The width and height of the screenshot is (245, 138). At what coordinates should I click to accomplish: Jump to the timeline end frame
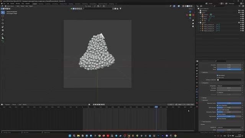104,105
